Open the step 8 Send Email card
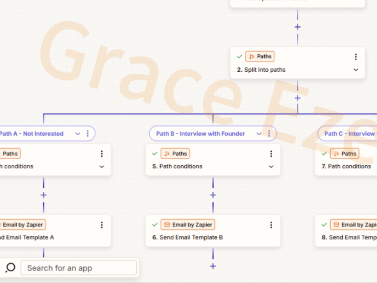 [x=346, y=231]
